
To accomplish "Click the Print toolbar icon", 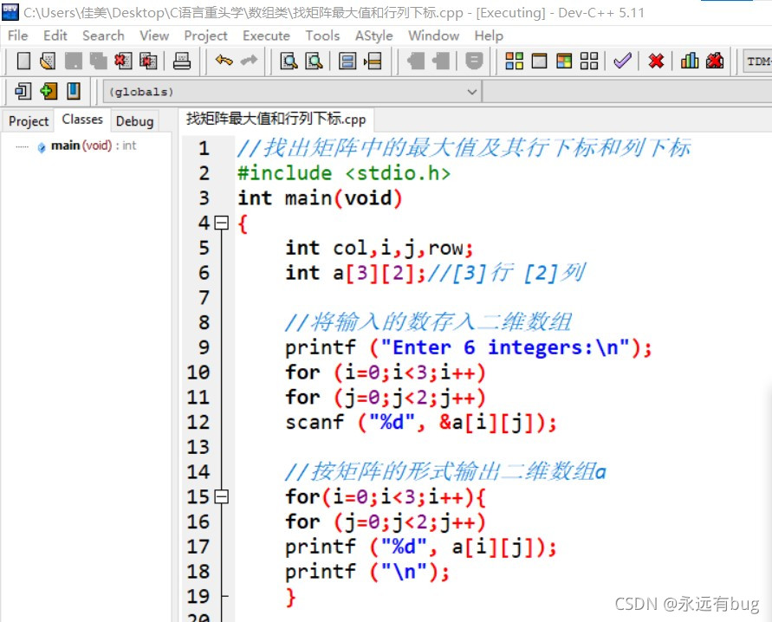I will 182,61.
